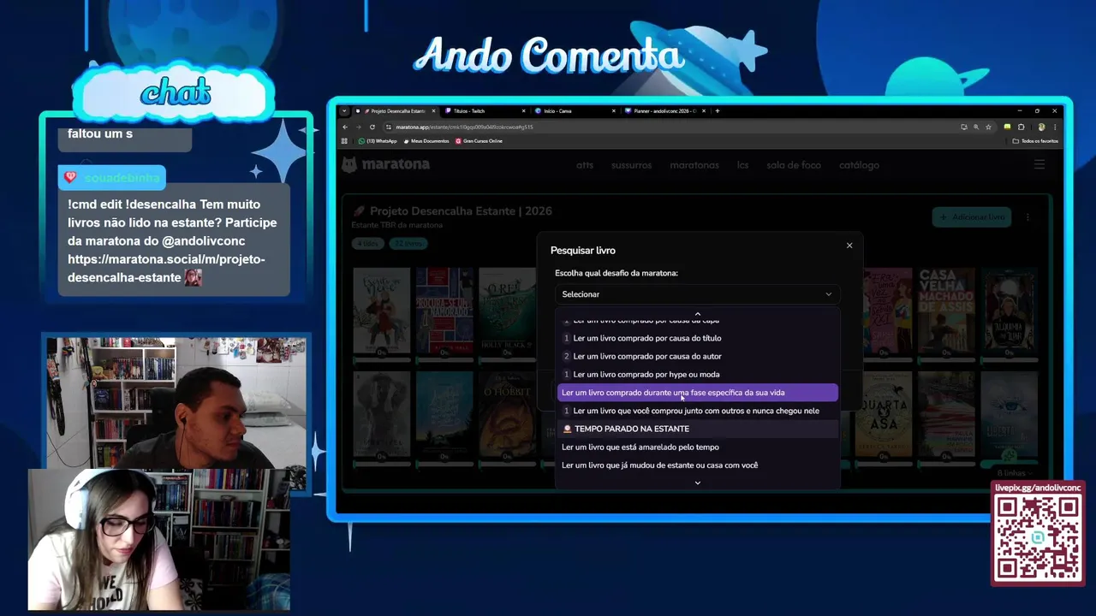Select 'comprado por hype ou moda' option

tap(697, 374)
